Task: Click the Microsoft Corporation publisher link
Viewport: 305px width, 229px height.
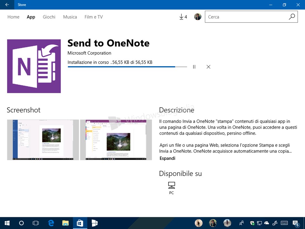Action: 89,53
